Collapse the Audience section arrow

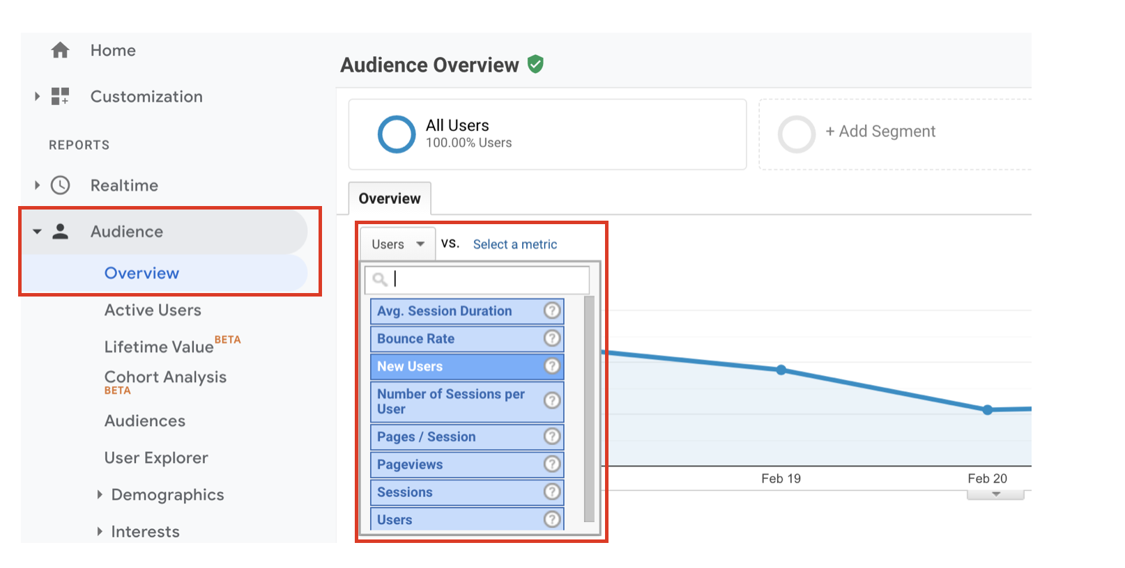point(38,232)
